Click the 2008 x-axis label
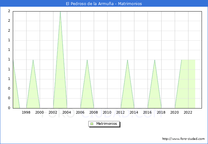 pos(94,112)
